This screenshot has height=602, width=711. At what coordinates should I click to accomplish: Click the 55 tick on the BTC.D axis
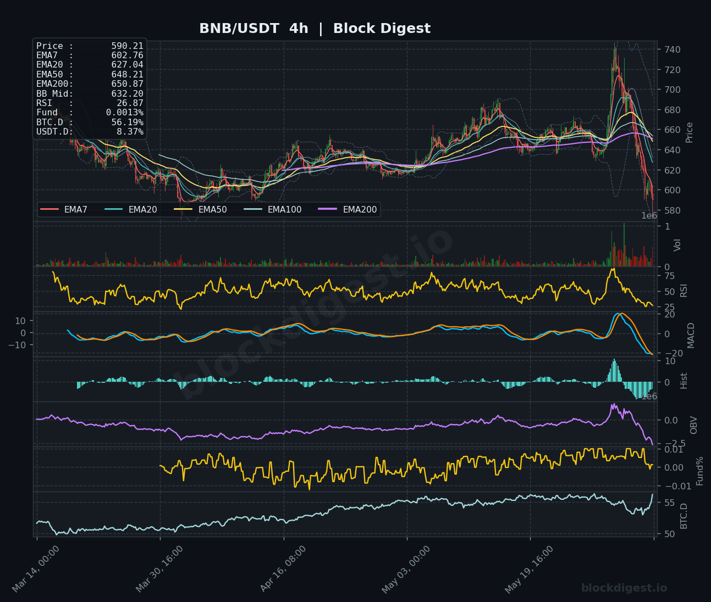coord(670,503)
